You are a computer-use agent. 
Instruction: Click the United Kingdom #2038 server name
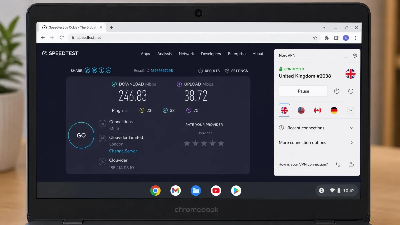coord(305,76)
